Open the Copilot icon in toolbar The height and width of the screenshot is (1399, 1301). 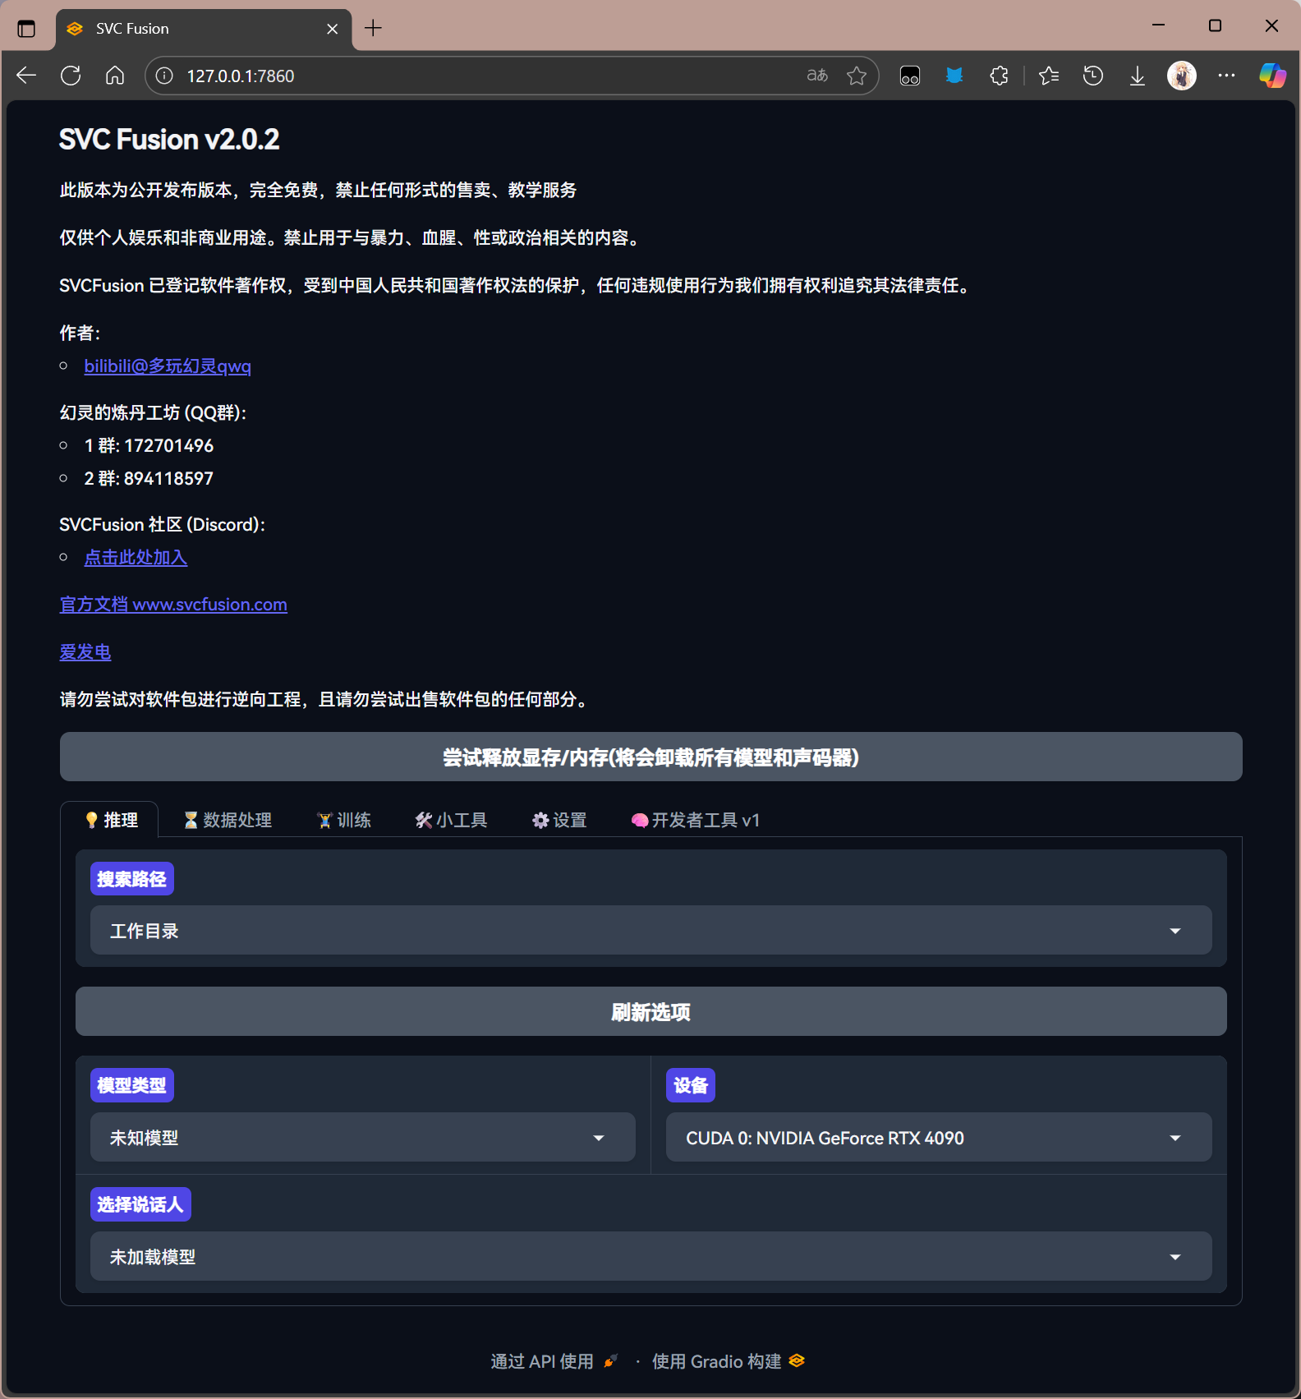[1271, 76]
